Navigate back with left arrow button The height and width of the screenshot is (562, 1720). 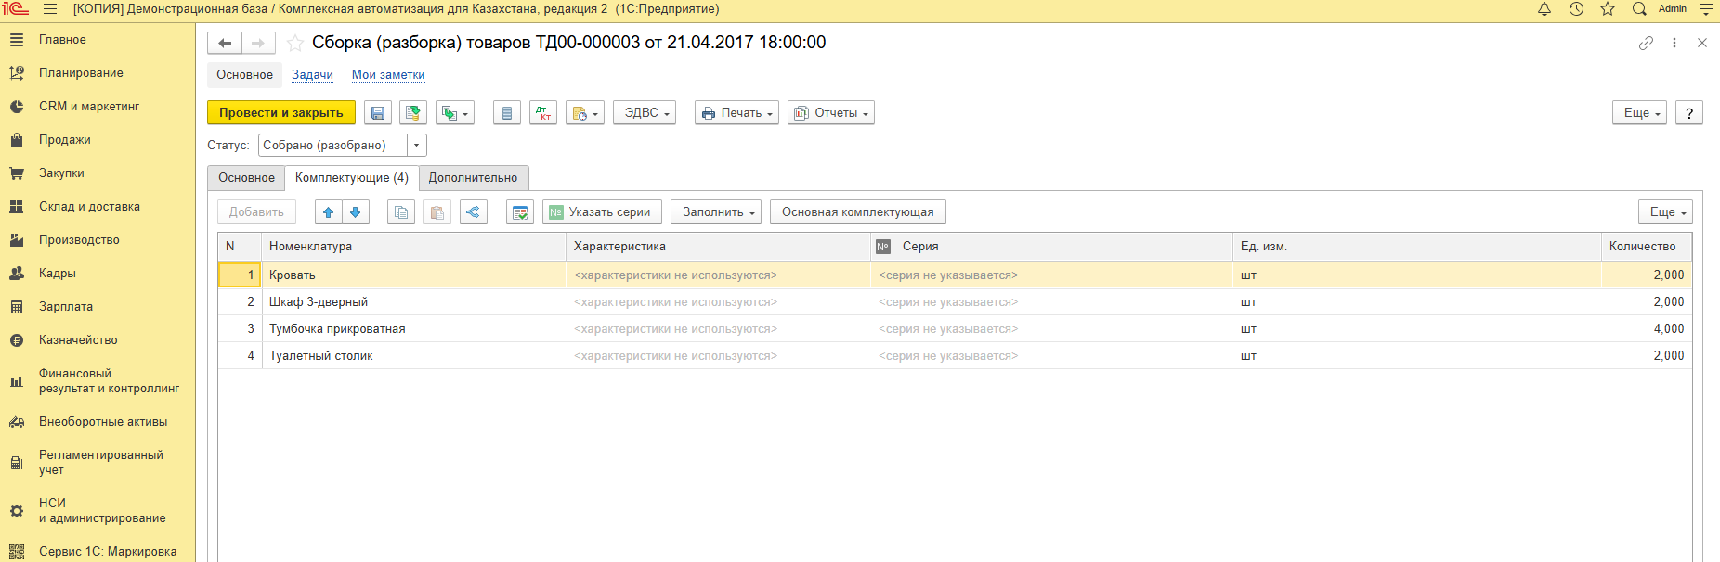(x=225, y=43)
